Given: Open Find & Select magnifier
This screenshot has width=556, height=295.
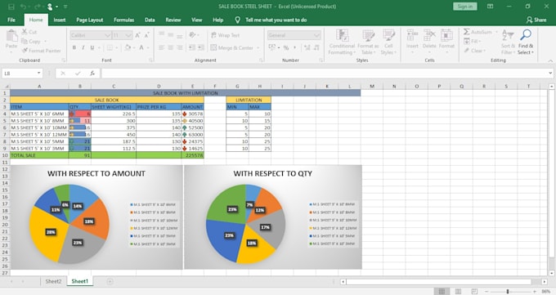Looking at the screenshot, I should pos(526,42).
